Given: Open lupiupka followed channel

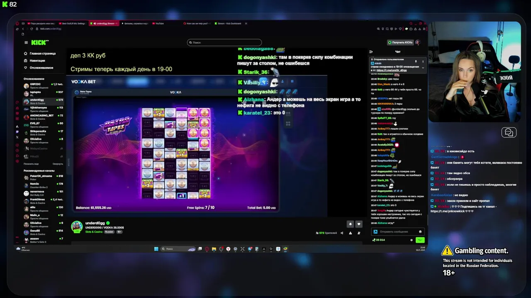Looking at the screenshot, I should [44, 94].
